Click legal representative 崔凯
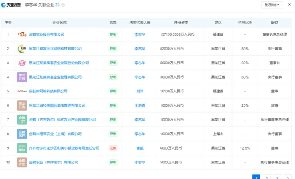 click(140, 148)
